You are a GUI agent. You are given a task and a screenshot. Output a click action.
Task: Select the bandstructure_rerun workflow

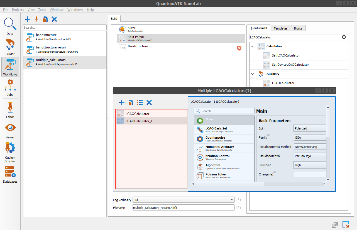tap(65, 50)
